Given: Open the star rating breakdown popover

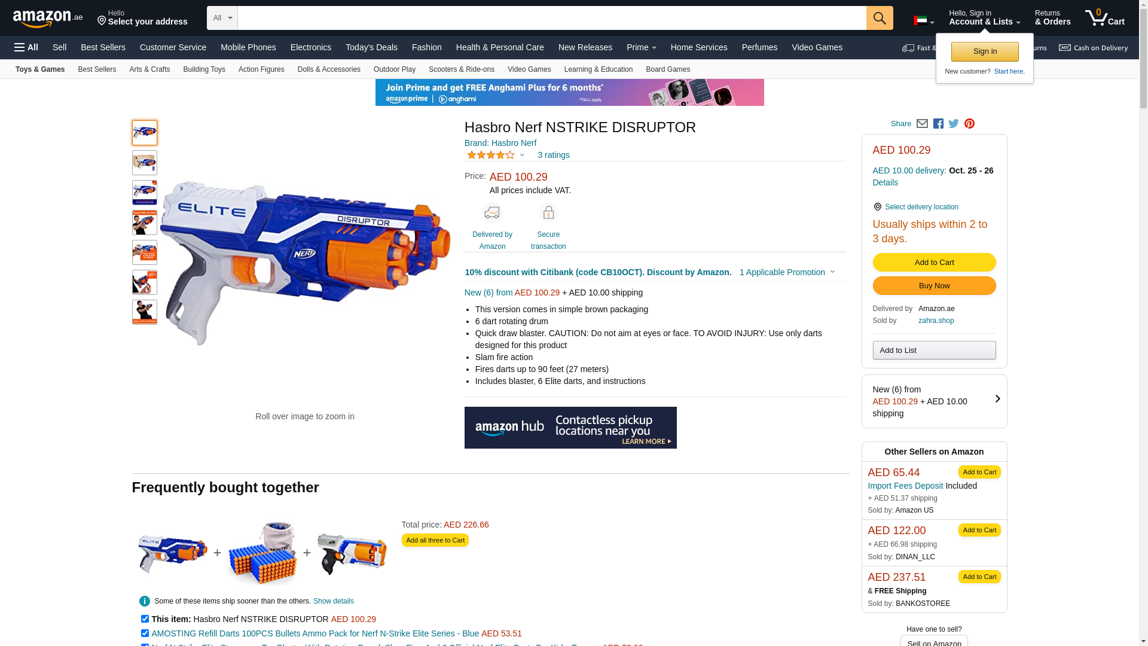Looking at the screenshot, I should [496, 156].
